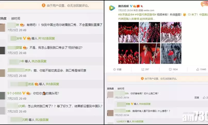The height and width of the screenshot is (125, 208).
Task: Click the repost icon showing 297
Action: click(x=143, y=69)
